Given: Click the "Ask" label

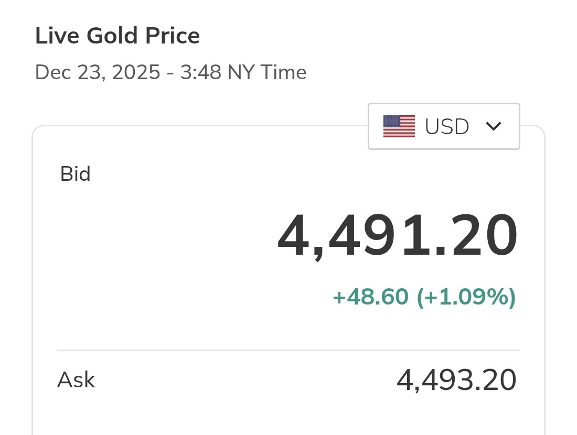Looking at the screenshot, I should 76,380.
